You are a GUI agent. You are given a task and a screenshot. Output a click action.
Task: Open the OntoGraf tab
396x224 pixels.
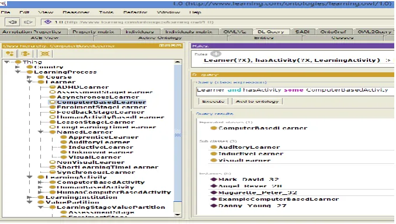(333, 32)
